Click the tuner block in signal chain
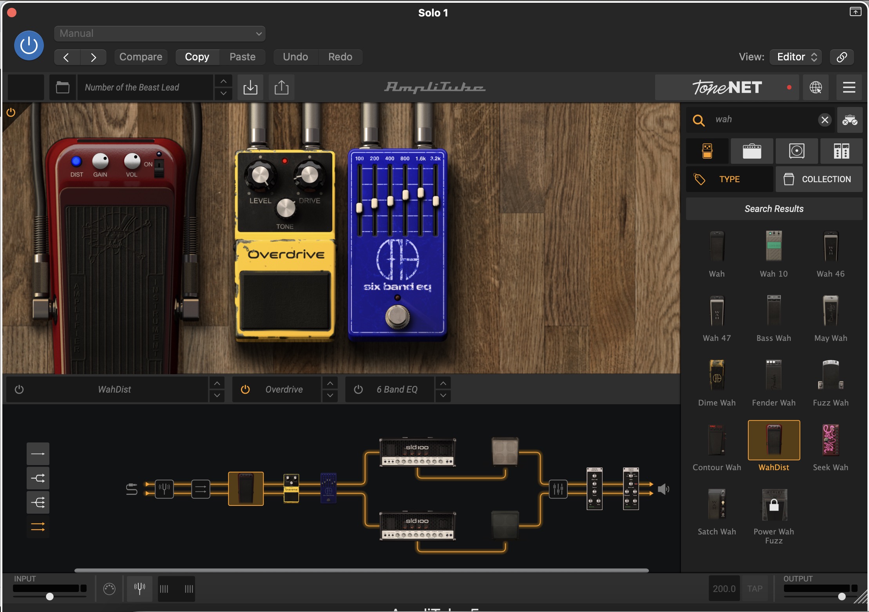Image resolution: width=869 pixels, height=612 pixels. (x=164, y=489)
